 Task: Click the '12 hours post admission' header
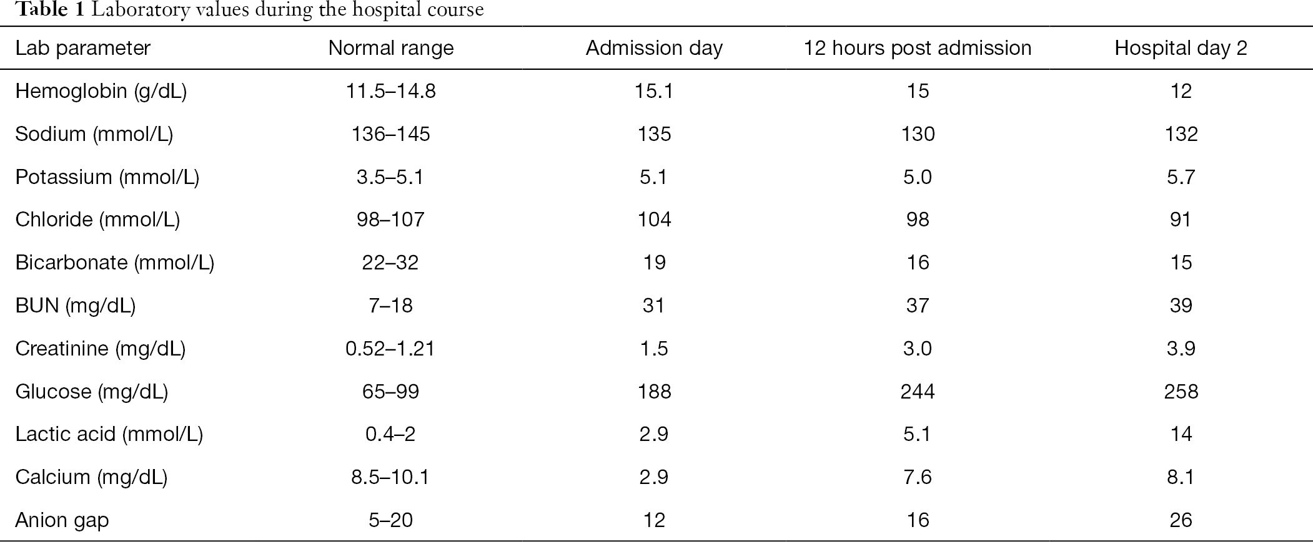pos(917,48)
